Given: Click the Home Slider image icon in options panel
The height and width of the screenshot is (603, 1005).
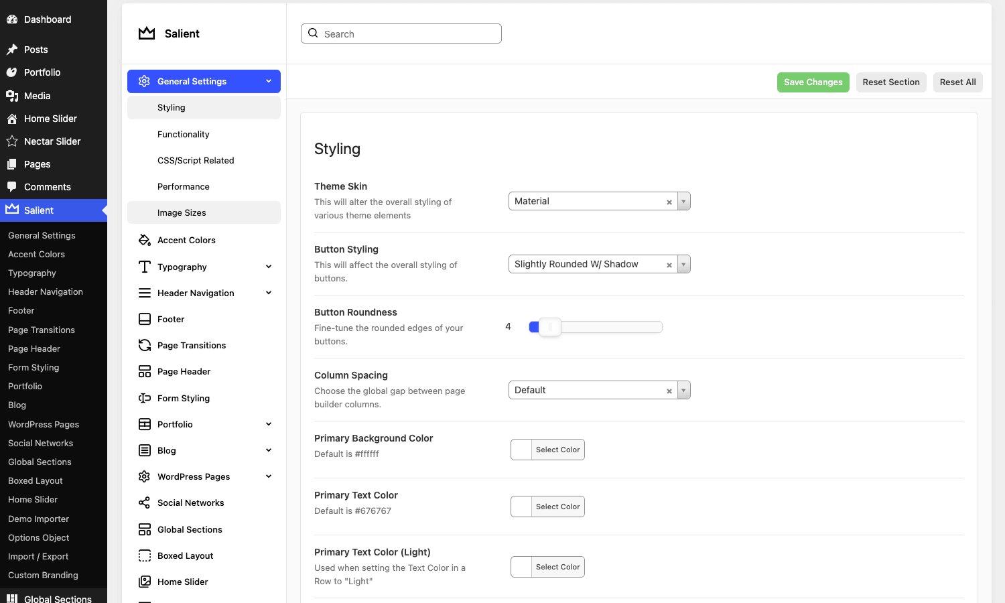Looking at the screenshot, I should tap(144, 582).
